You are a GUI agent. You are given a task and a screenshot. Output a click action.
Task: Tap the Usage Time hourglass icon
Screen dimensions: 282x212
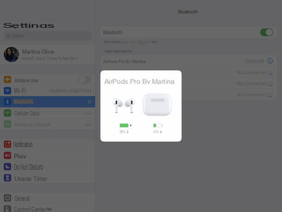(7, 178)
